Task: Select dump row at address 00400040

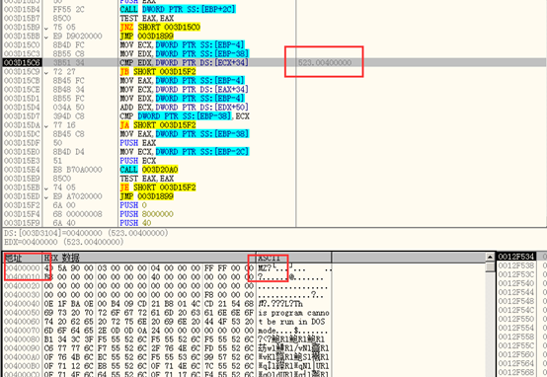Action: pyautogui.click(x=166, y=304)
